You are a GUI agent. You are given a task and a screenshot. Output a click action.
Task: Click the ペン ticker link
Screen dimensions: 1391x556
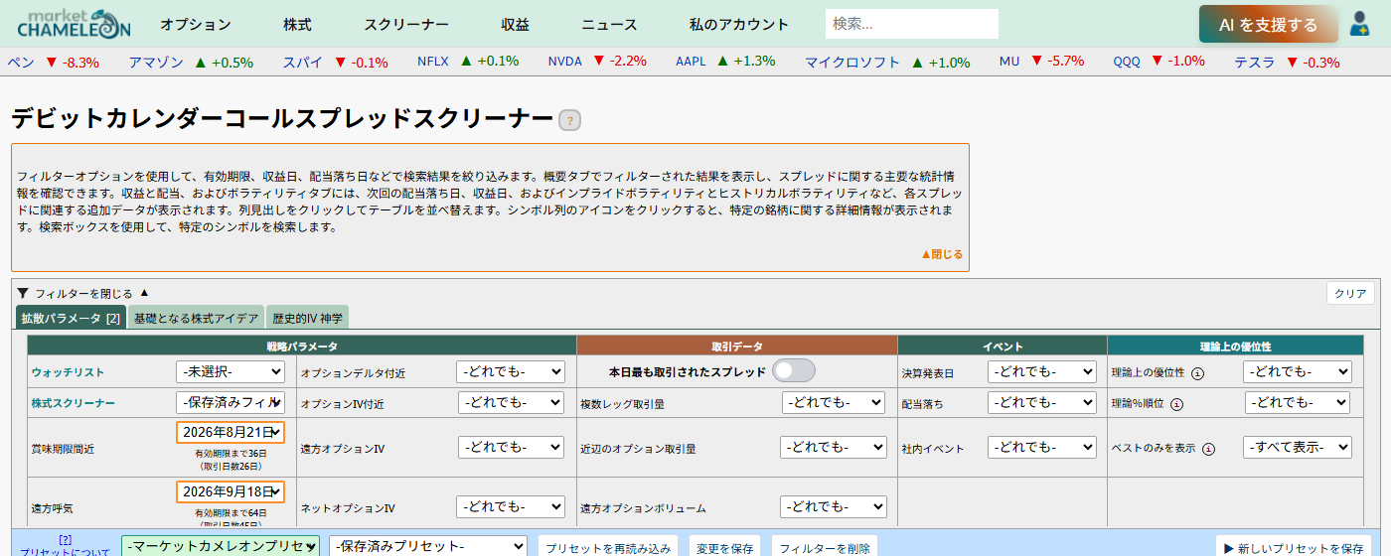click(x=21, y=62)
